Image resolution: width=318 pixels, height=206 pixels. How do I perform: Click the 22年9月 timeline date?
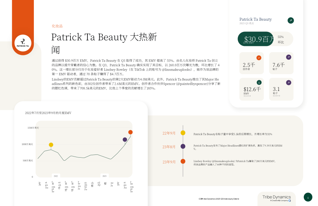tap(169, 133)
